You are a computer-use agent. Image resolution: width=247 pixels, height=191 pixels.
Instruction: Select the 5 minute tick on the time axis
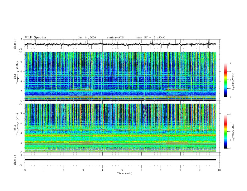[x=122, y=170]
